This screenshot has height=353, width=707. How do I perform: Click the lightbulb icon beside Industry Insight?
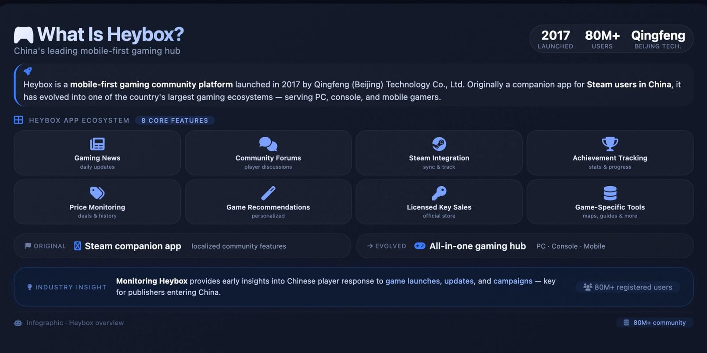(30, 287)
